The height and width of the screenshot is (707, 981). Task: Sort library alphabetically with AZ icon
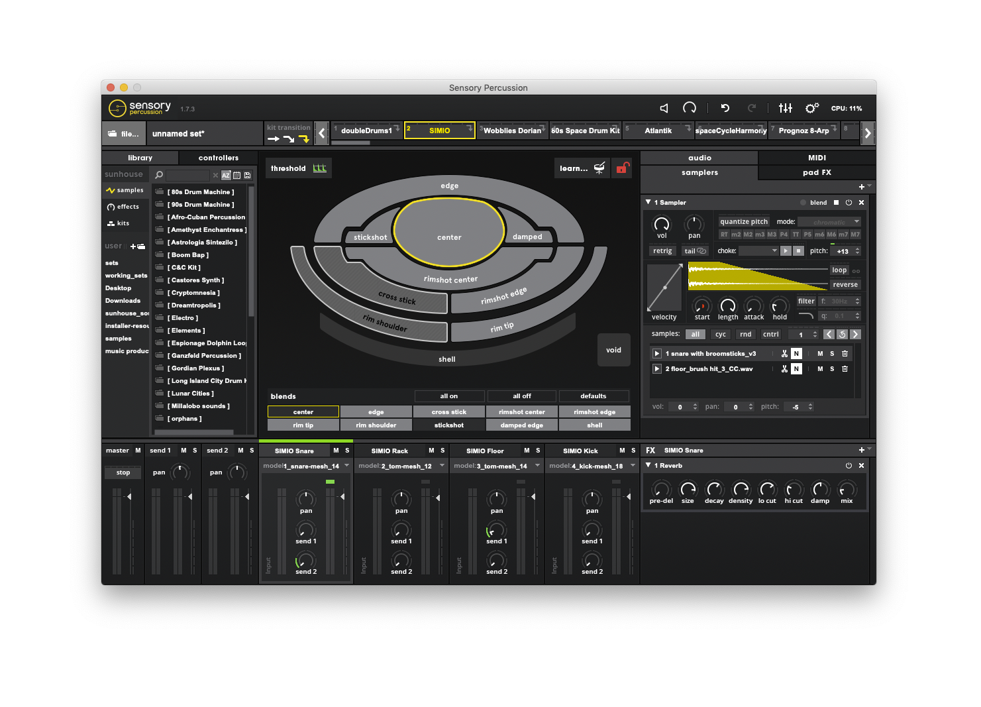226,176
